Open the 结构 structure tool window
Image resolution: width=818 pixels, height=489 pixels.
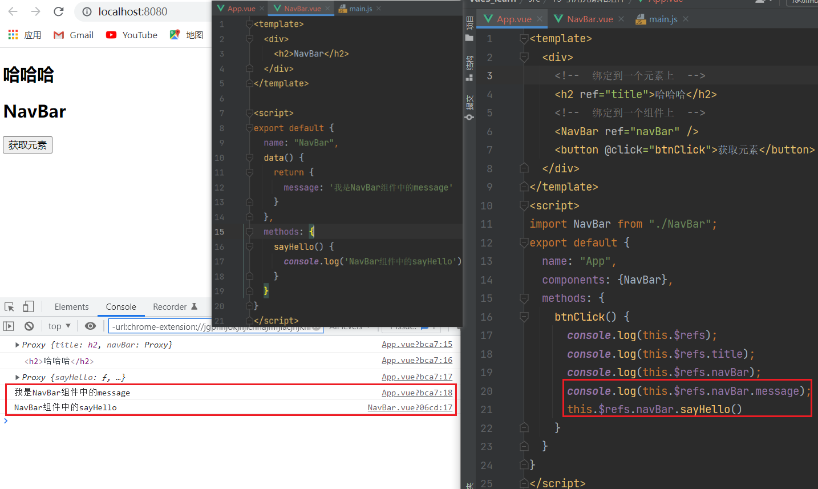click(x=469, y=68)
